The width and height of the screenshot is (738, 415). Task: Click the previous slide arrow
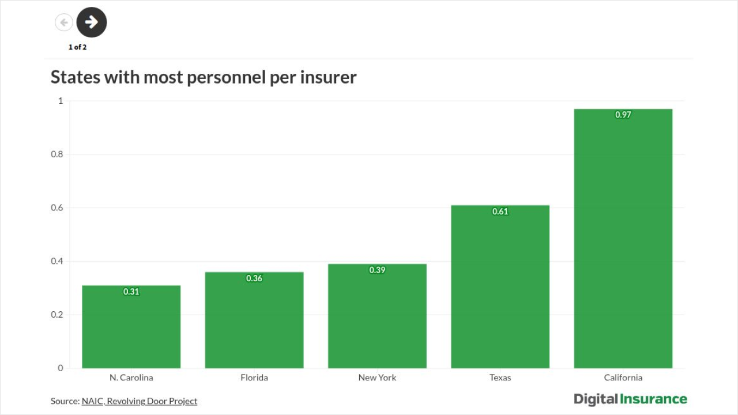pos(63,22)
